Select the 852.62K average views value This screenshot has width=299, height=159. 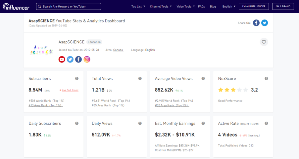tap(164, 90)
